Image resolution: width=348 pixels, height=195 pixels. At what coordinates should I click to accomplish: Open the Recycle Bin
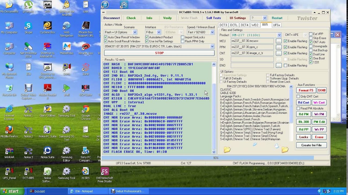(x=9, y=90)
